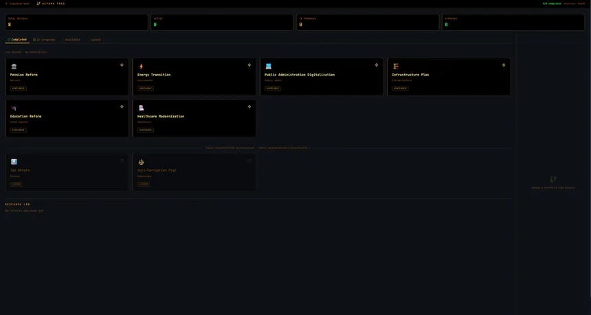
Task: Click the Tax Reform chart icon
Action: click(x=14, y=162)
